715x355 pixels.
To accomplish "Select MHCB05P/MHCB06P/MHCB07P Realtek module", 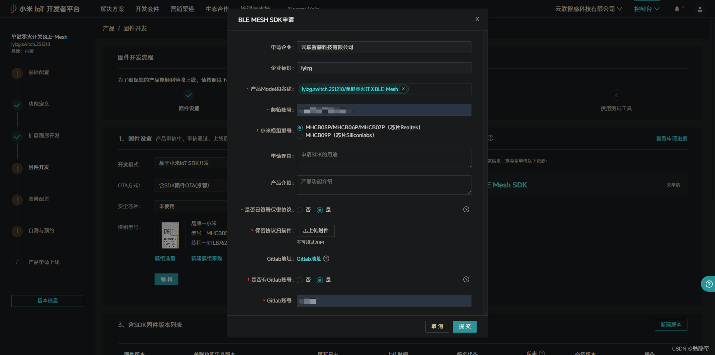I will tap(300, 127).
